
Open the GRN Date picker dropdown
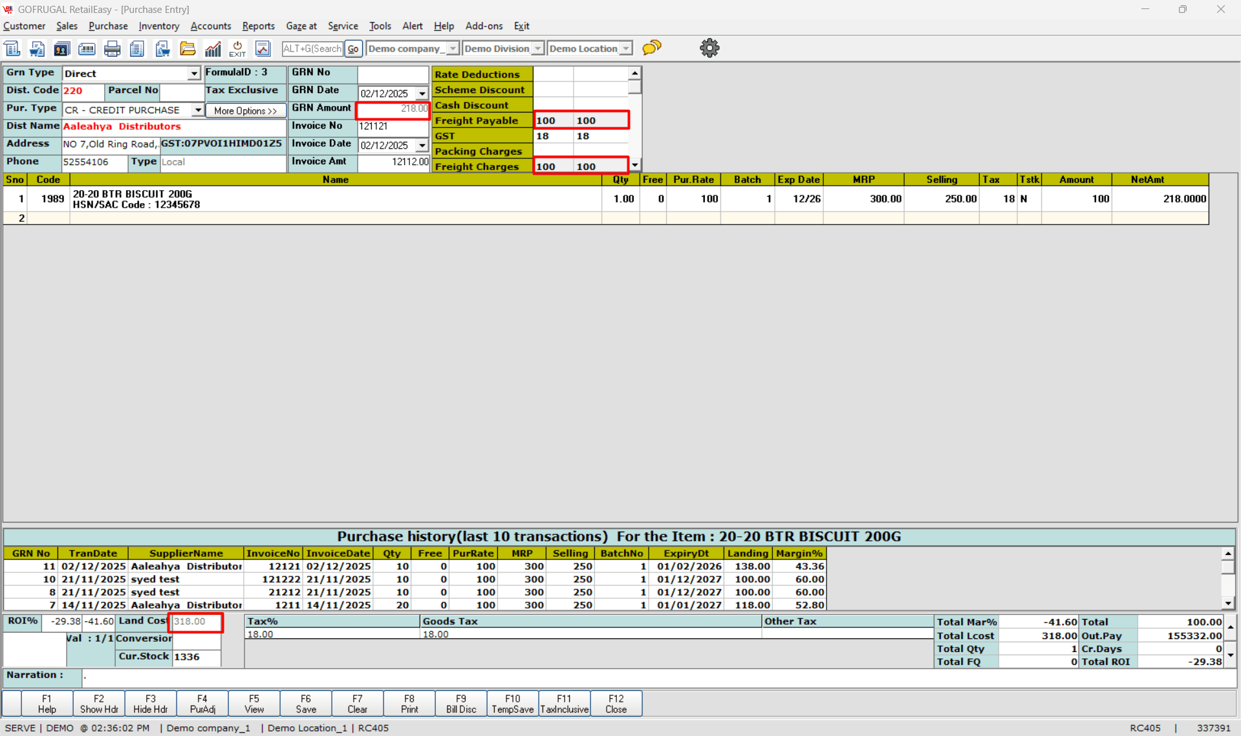[422, 93]
